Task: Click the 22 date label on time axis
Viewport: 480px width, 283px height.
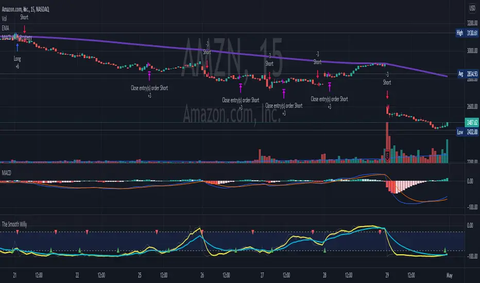Action: click(77, 275)
